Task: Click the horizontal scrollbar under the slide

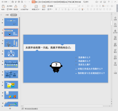Action: coord(63,106)
